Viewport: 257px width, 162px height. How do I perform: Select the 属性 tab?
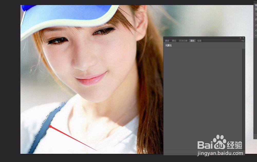tap(192, 41)
